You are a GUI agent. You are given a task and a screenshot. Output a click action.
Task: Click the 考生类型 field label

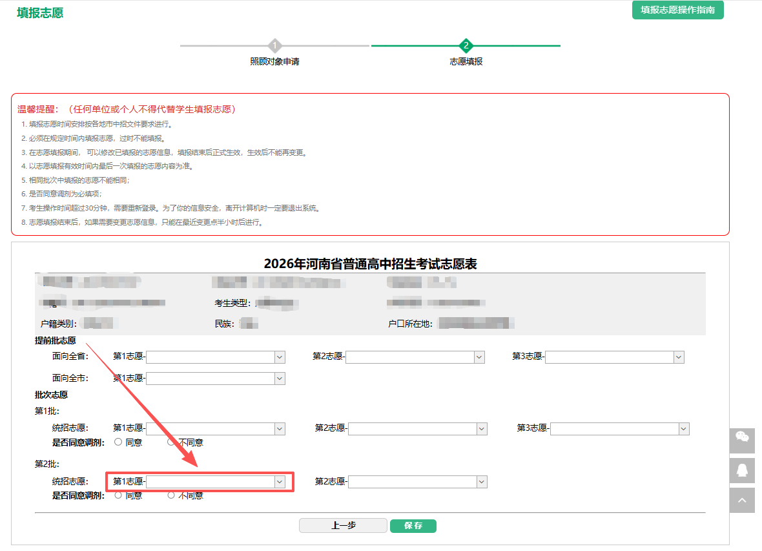(232, 304)
